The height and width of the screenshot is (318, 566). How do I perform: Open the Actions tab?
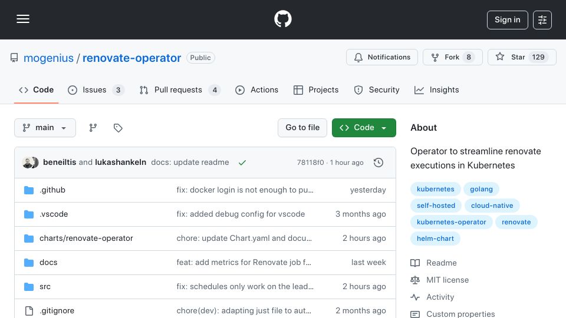click(256, 90)
